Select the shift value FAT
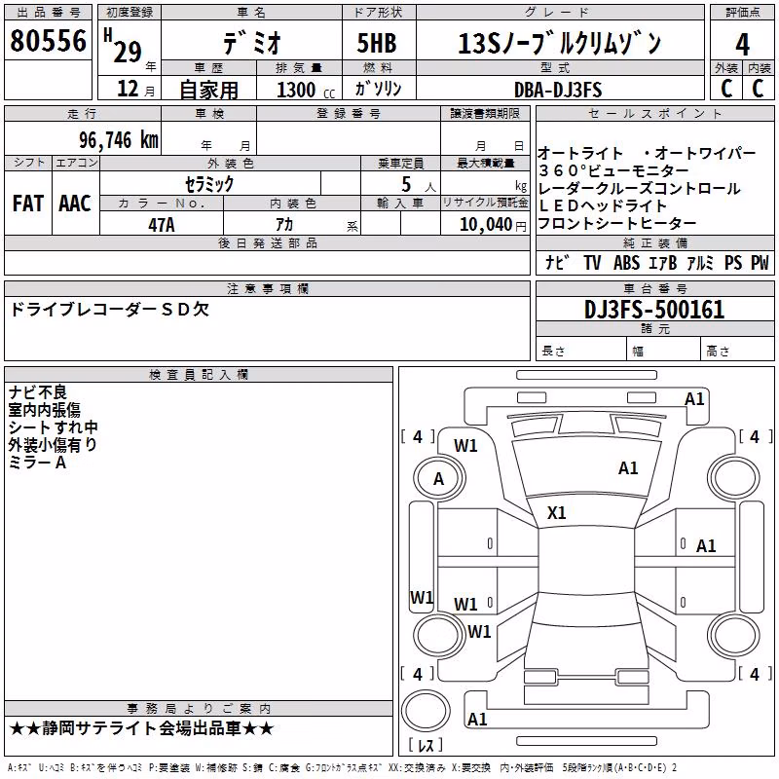The height and width of the screenshot is (779, 779). [28, 204]
